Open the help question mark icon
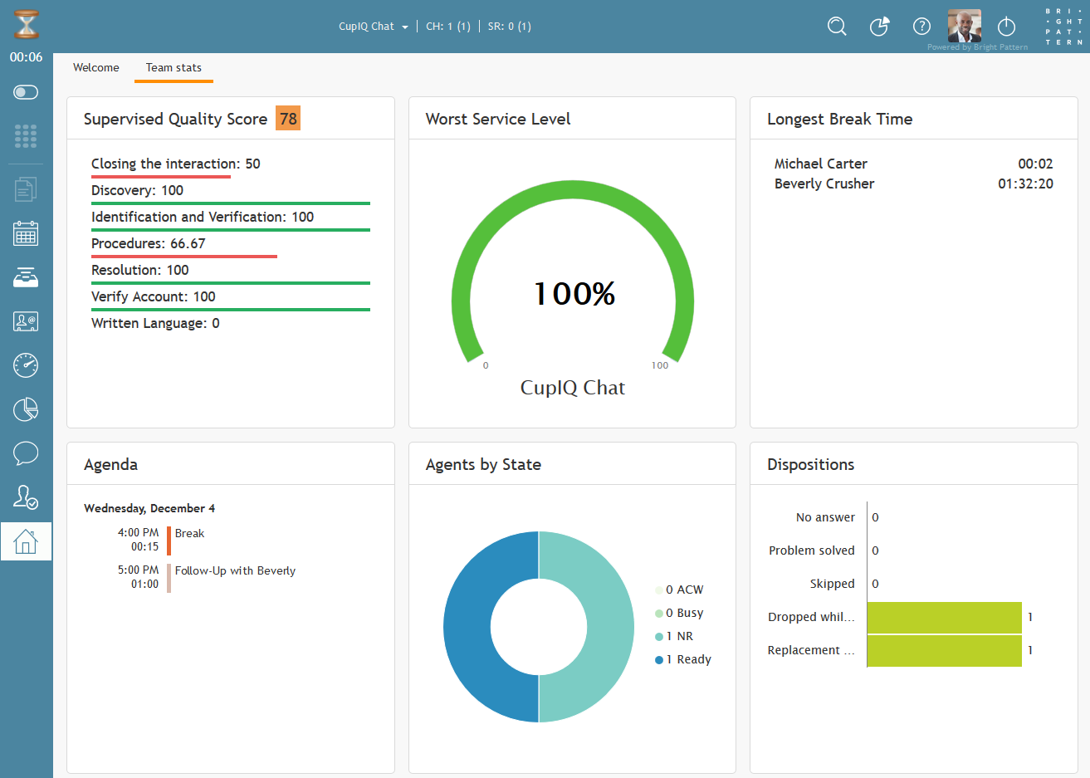 pos(921,27)
